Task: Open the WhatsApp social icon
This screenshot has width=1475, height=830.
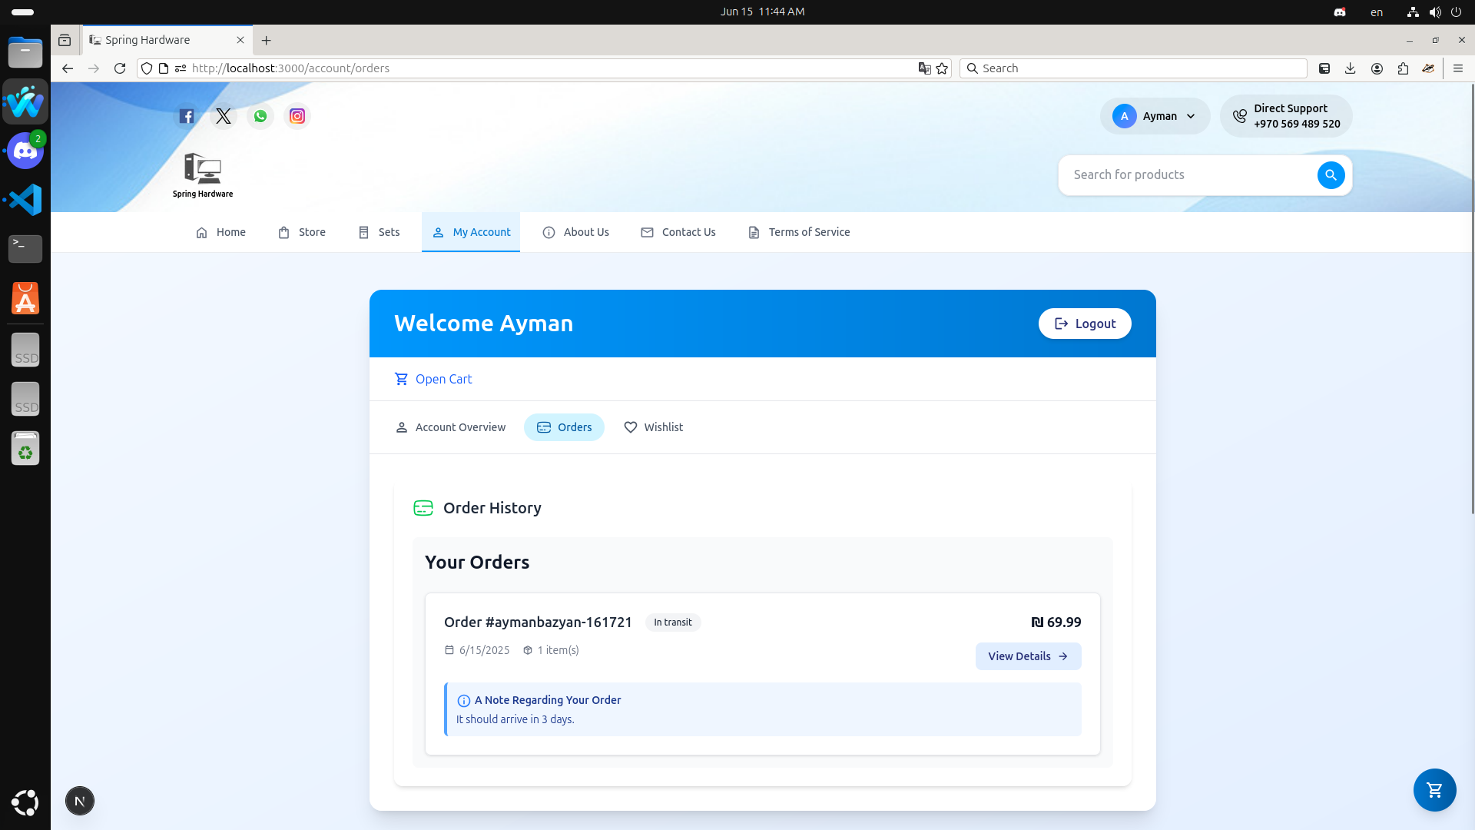Action: click(x=260, y=116)
